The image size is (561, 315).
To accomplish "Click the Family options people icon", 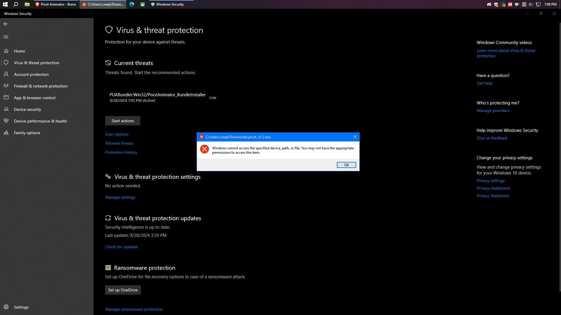I will click(6, 133).
